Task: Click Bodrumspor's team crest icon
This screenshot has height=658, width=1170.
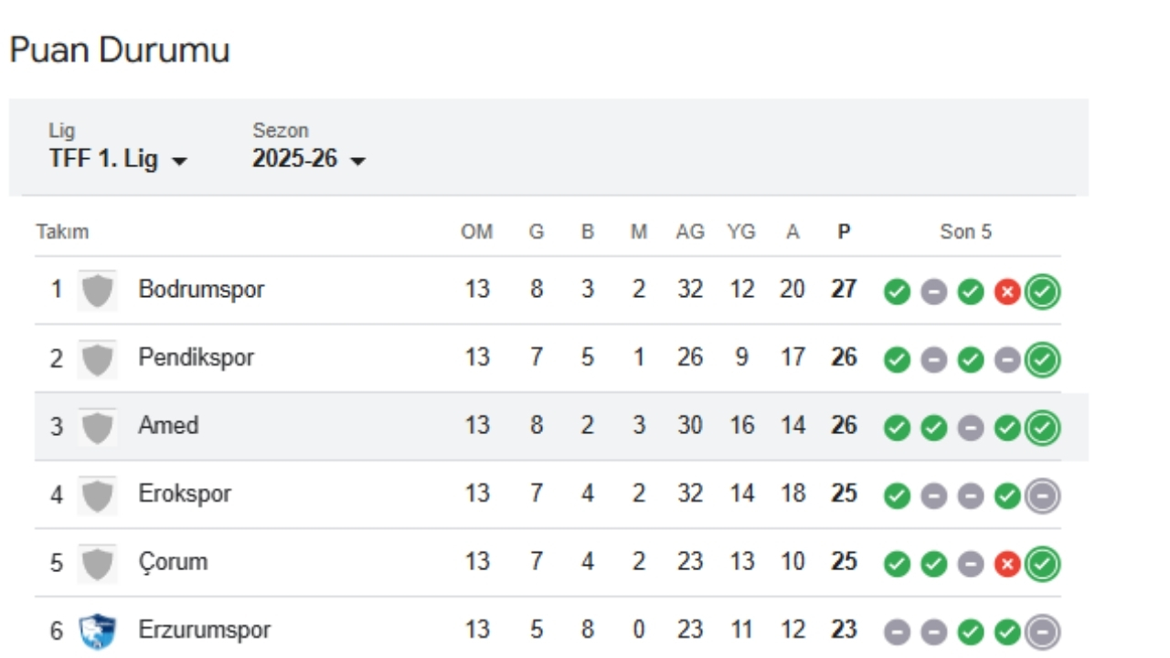Action: coord(97,291)
